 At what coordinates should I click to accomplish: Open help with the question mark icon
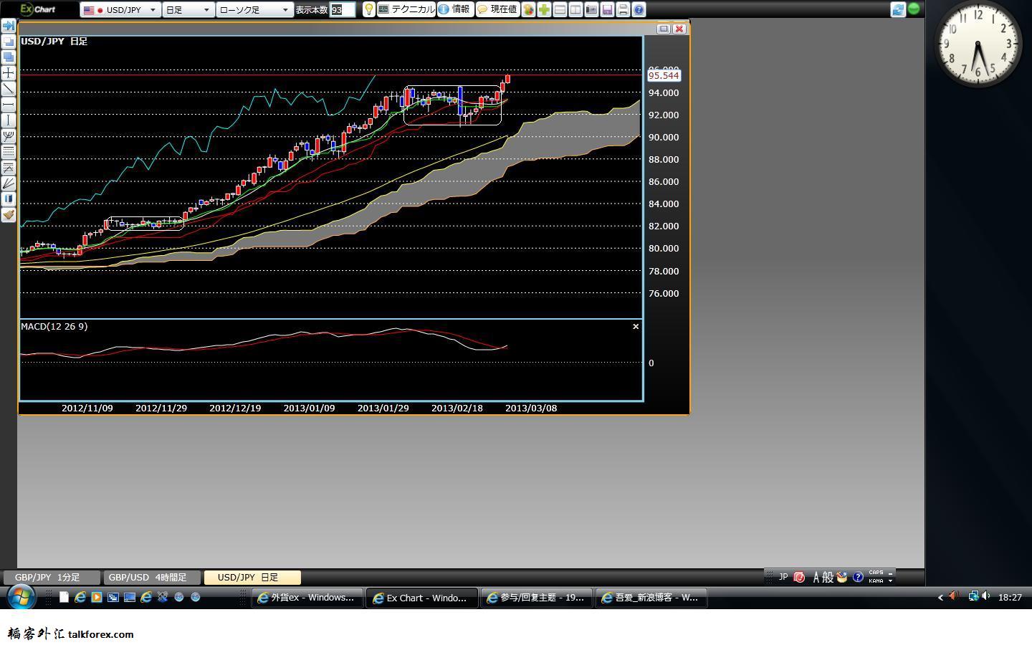[x=639, y=10]
